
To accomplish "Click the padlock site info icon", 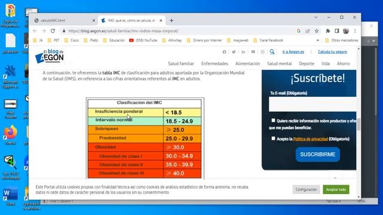I will coord(64,31).
